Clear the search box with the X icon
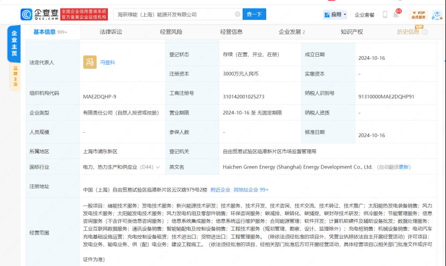The height and width of the screenshot is (266, 446). coord(238,14)
